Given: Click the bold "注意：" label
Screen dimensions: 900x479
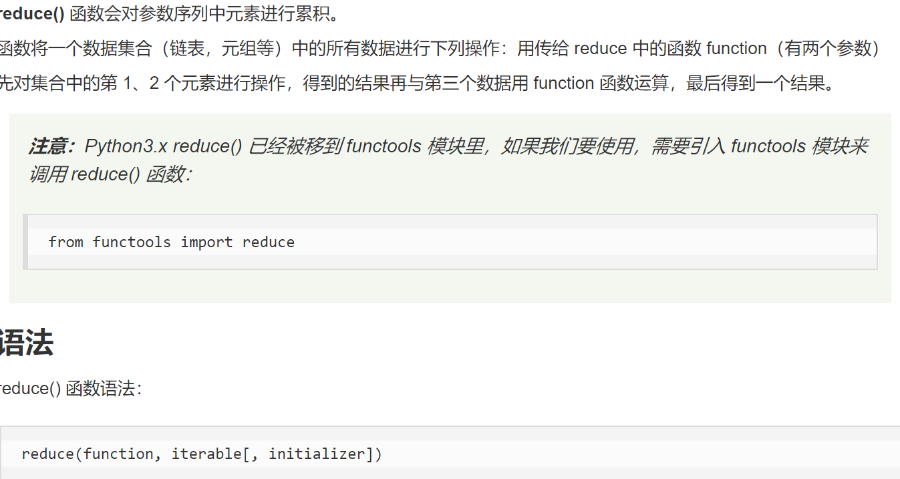Looking at the screenshot, I should click(52, 146).
